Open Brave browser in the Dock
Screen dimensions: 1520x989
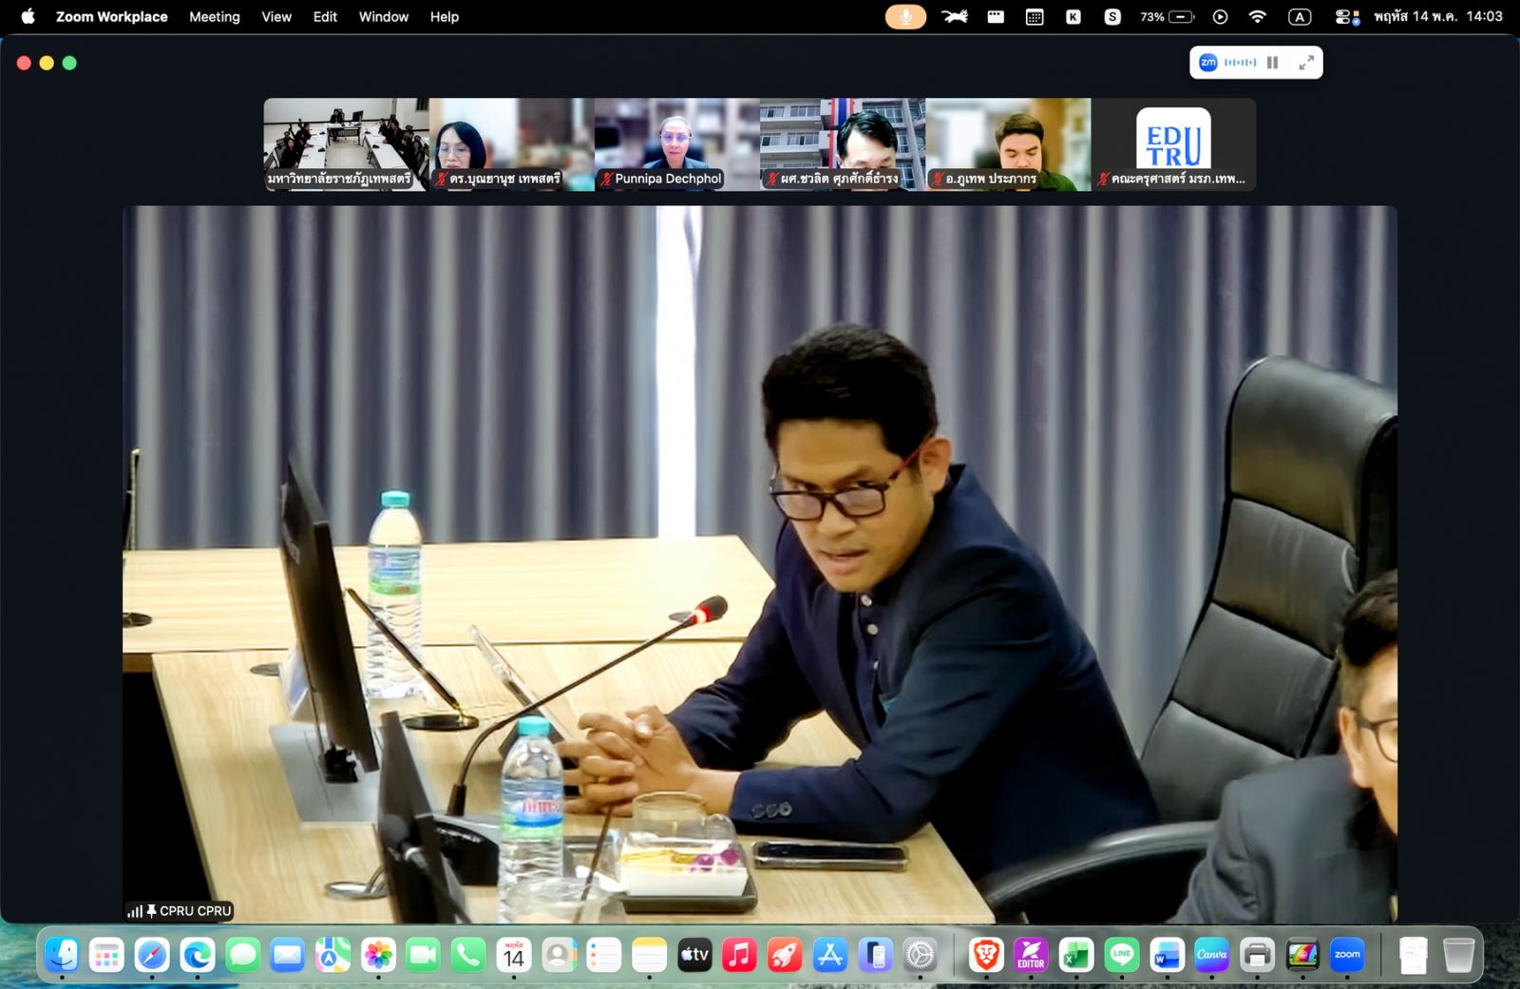pos(986,955)
